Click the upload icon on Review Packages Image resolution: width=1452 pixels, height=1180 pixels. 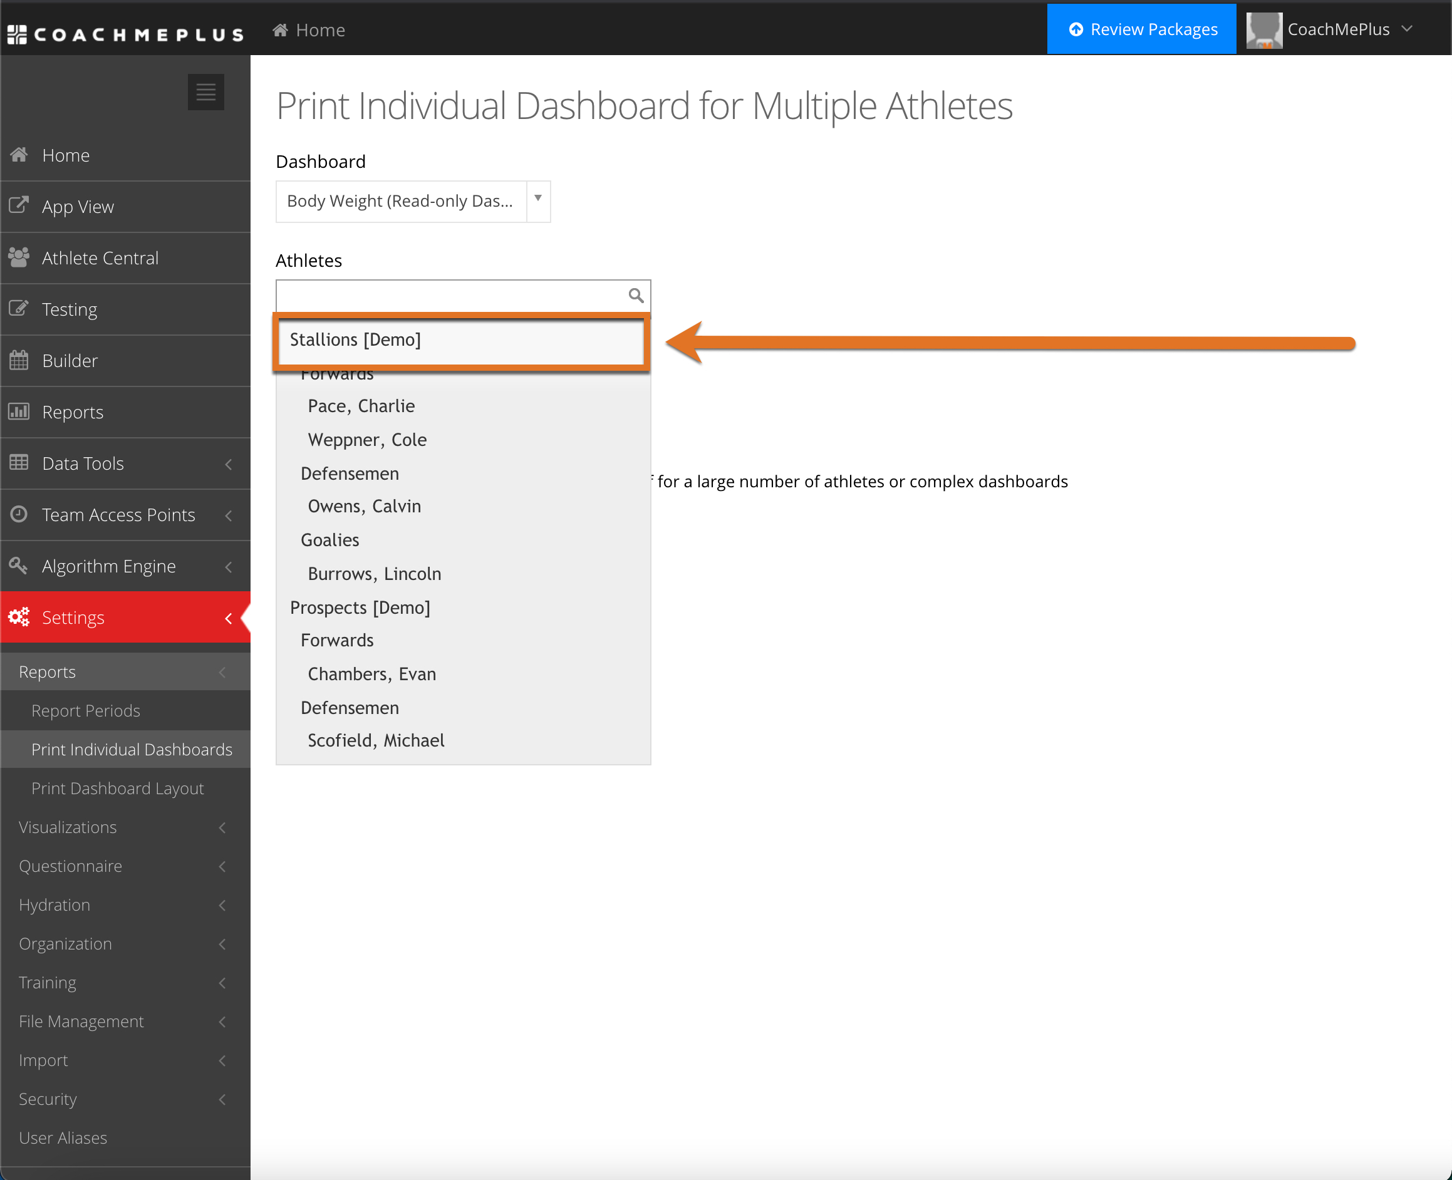click(x=1076, y=29)
